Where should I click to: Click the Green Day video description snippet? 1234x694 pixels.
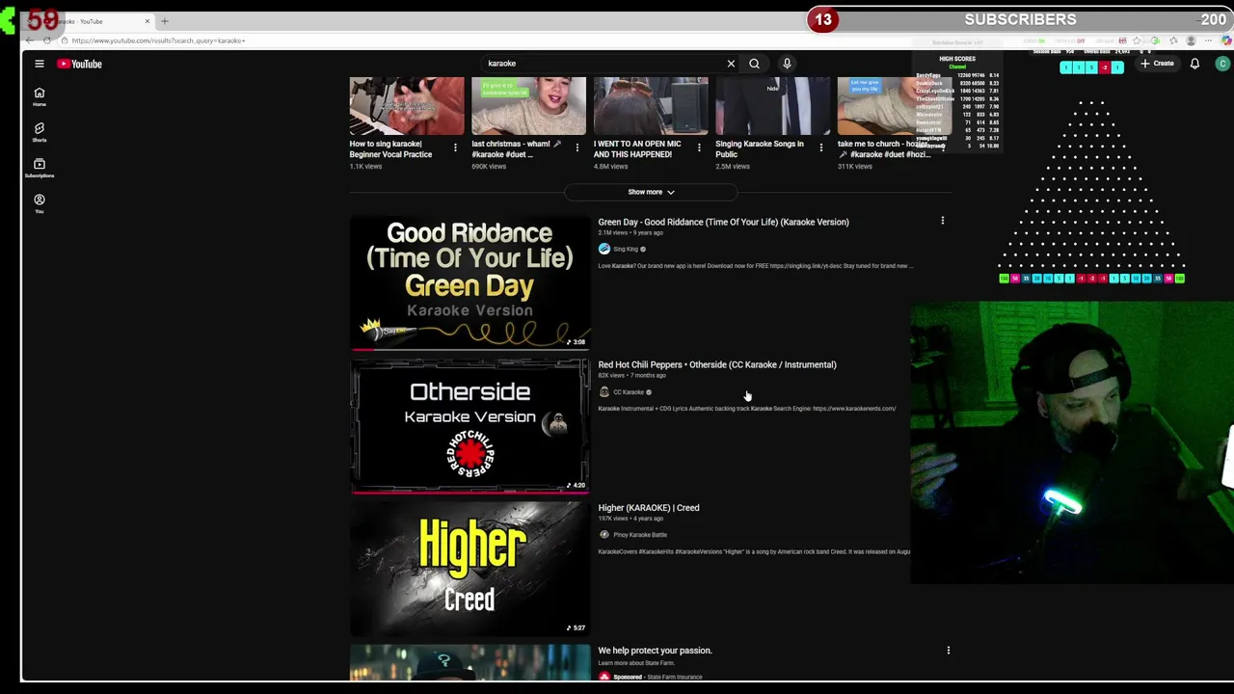(755, 266)
